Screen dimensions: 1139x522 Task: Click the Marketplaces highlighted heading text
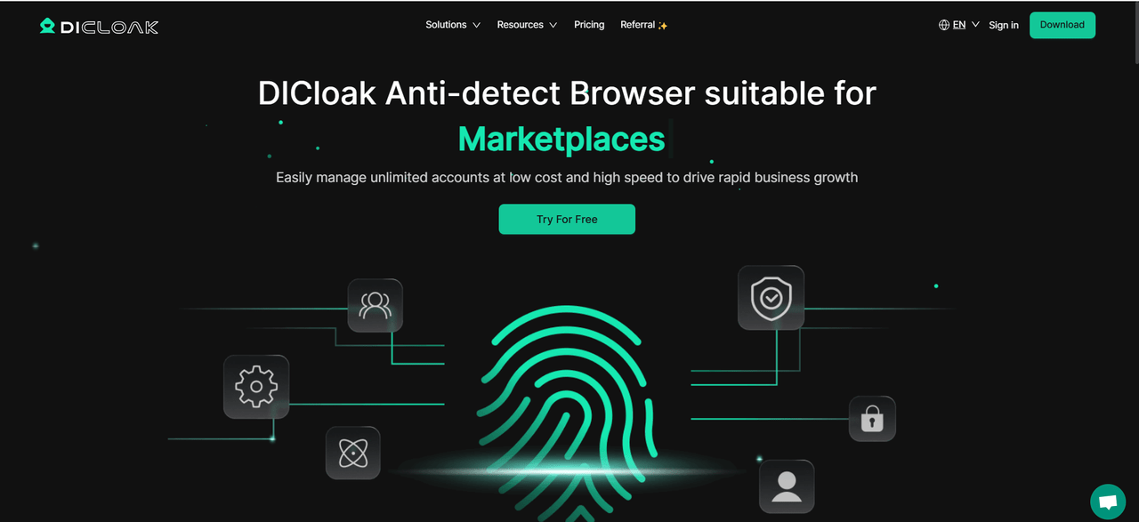click(561, 140)
